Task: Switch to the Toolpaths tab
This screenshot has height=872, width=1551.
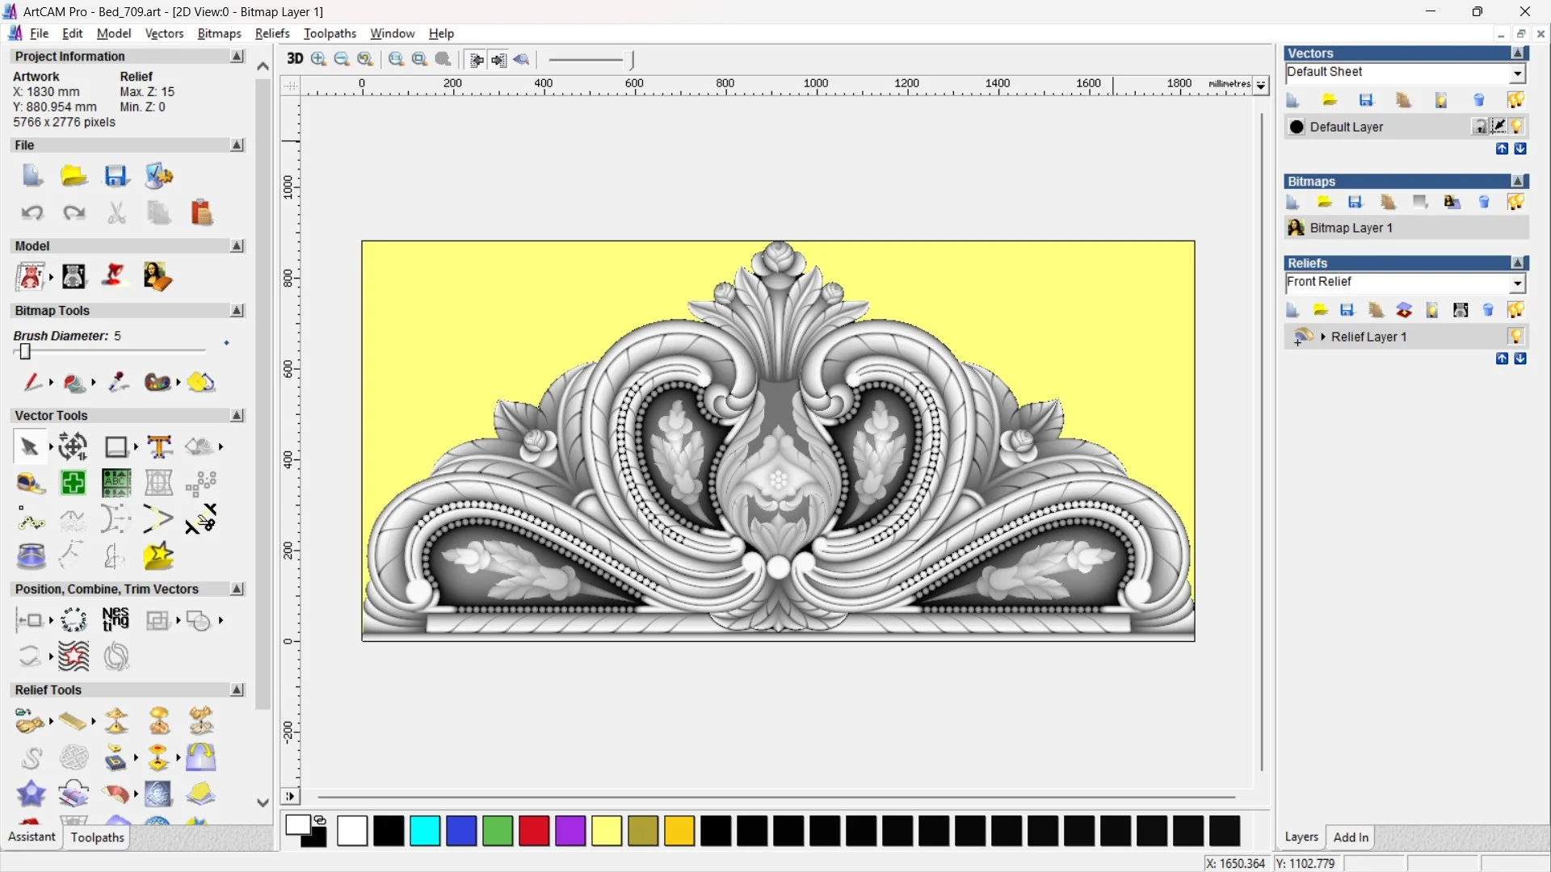Action: [x=97, y=837]
